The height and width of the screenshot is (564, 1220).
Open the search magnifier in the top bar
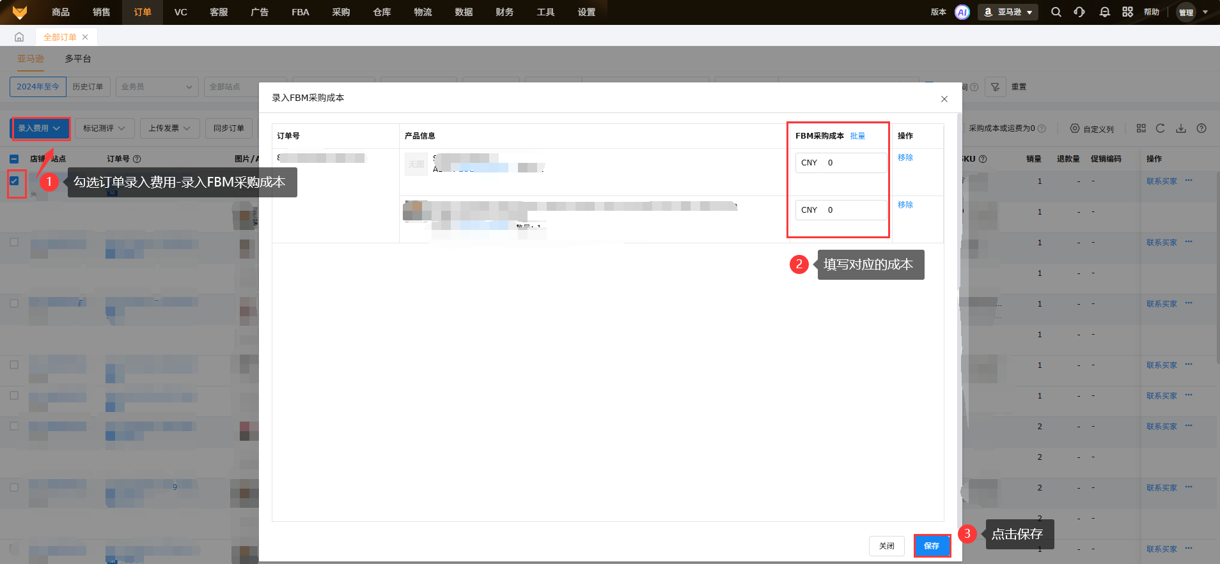point(1056,12)
